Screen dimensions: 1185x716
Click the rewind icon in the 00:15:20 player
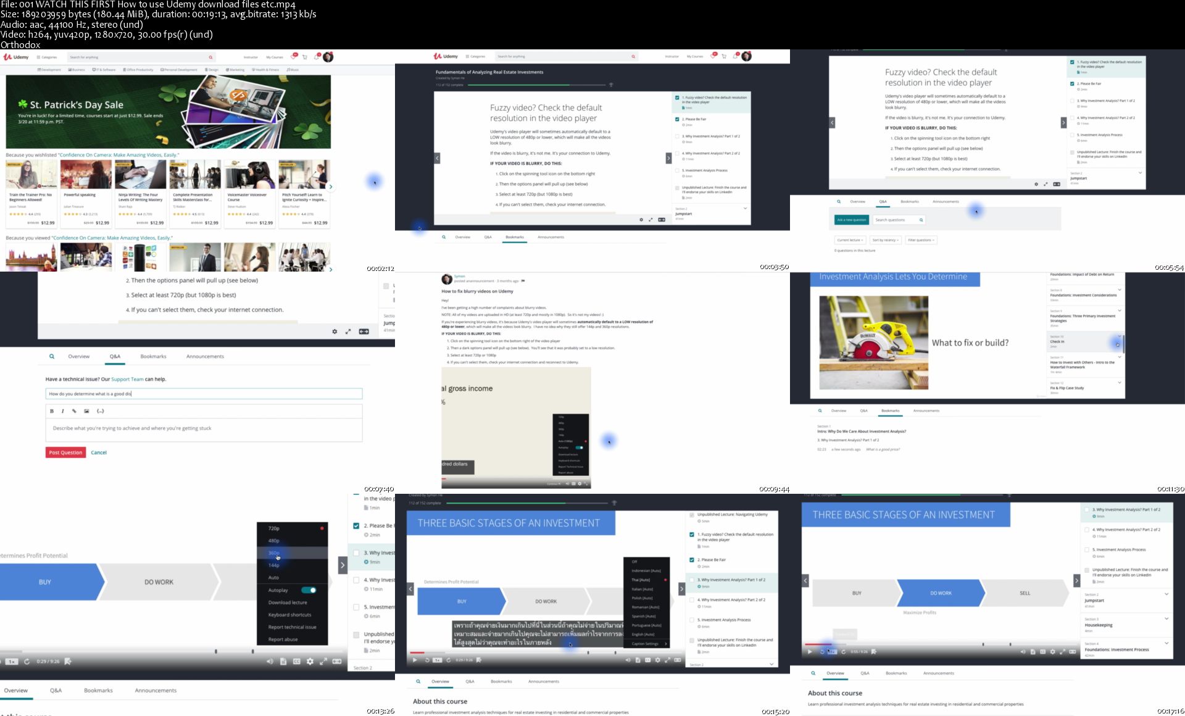[427, 660]
